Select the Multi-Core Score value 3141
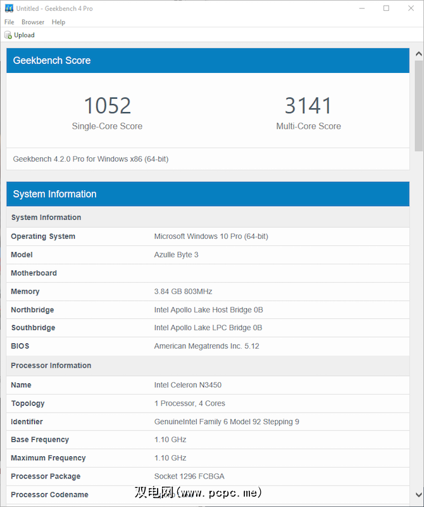Screen dimensions: 424x507 308,105
